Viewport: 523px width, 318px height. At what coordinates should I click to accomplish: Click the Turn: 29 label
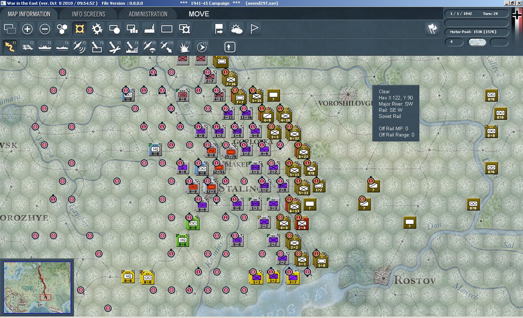[x=490, y=14]
